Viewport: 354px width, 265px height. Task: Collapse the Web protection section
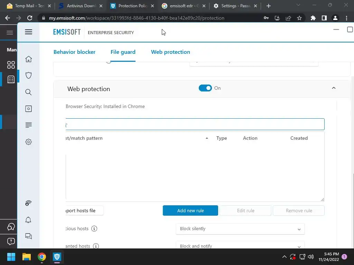click(334, 88)
